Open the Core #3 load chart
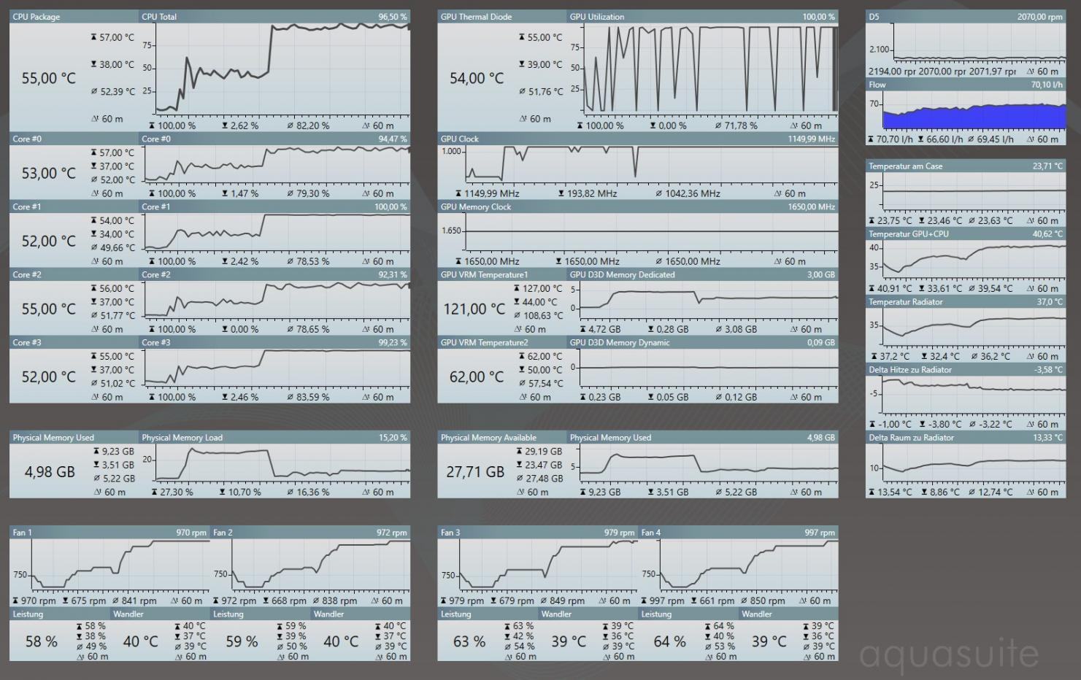This screenshot has width=1081, height=680. pos(277,368)
